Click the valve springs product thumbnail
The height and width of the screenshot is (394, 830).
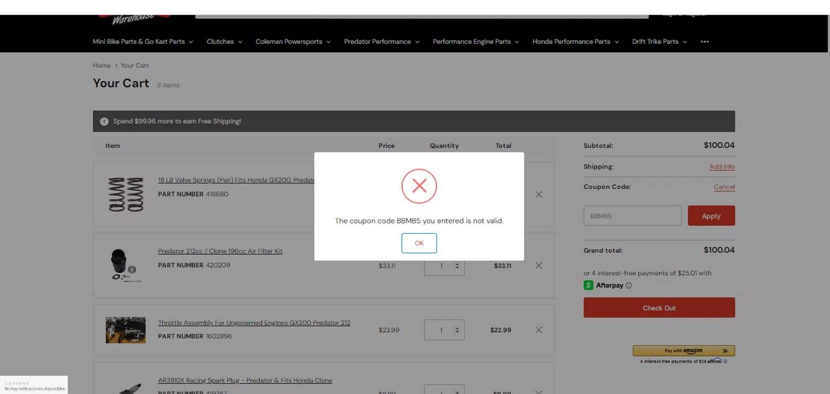(x=126, y=195)
